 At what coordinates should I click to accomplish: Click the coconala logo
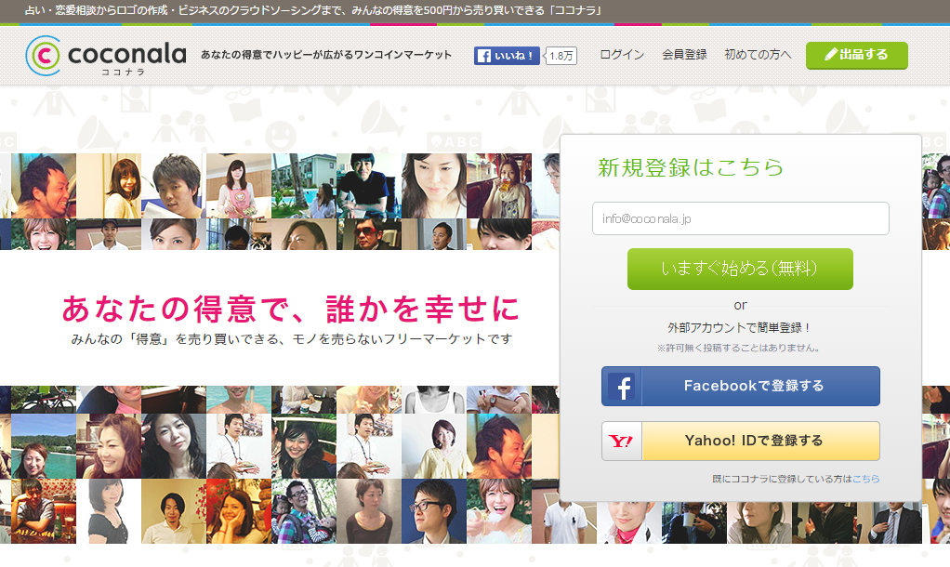tap(106, 56)
